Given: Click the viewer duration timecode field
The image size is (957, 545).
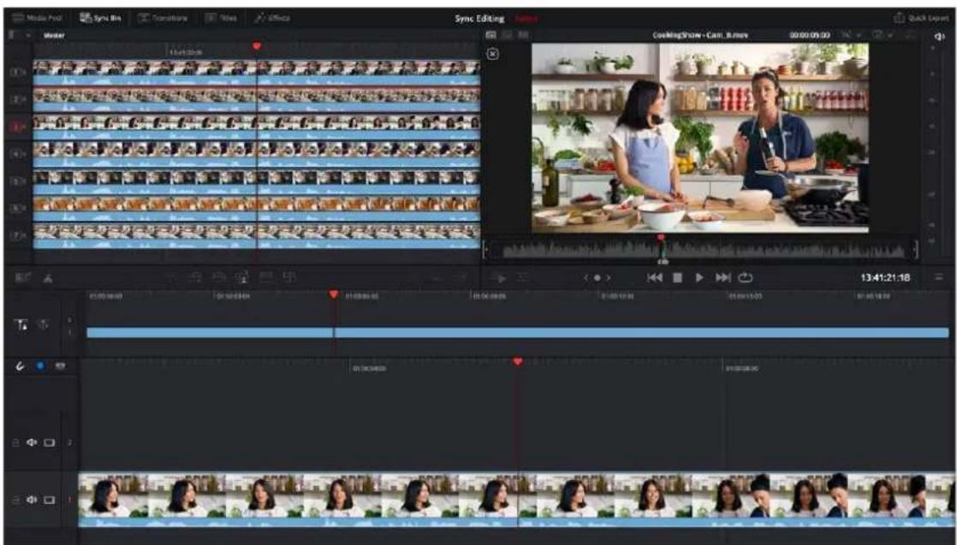Looking at the screenshot, I should (810, 35).
